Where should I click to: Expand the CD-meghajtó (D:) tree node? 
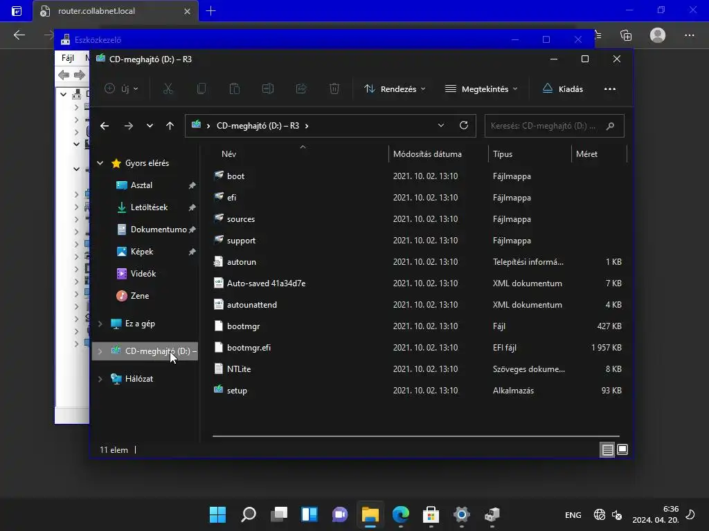click(x=100, y=351)
